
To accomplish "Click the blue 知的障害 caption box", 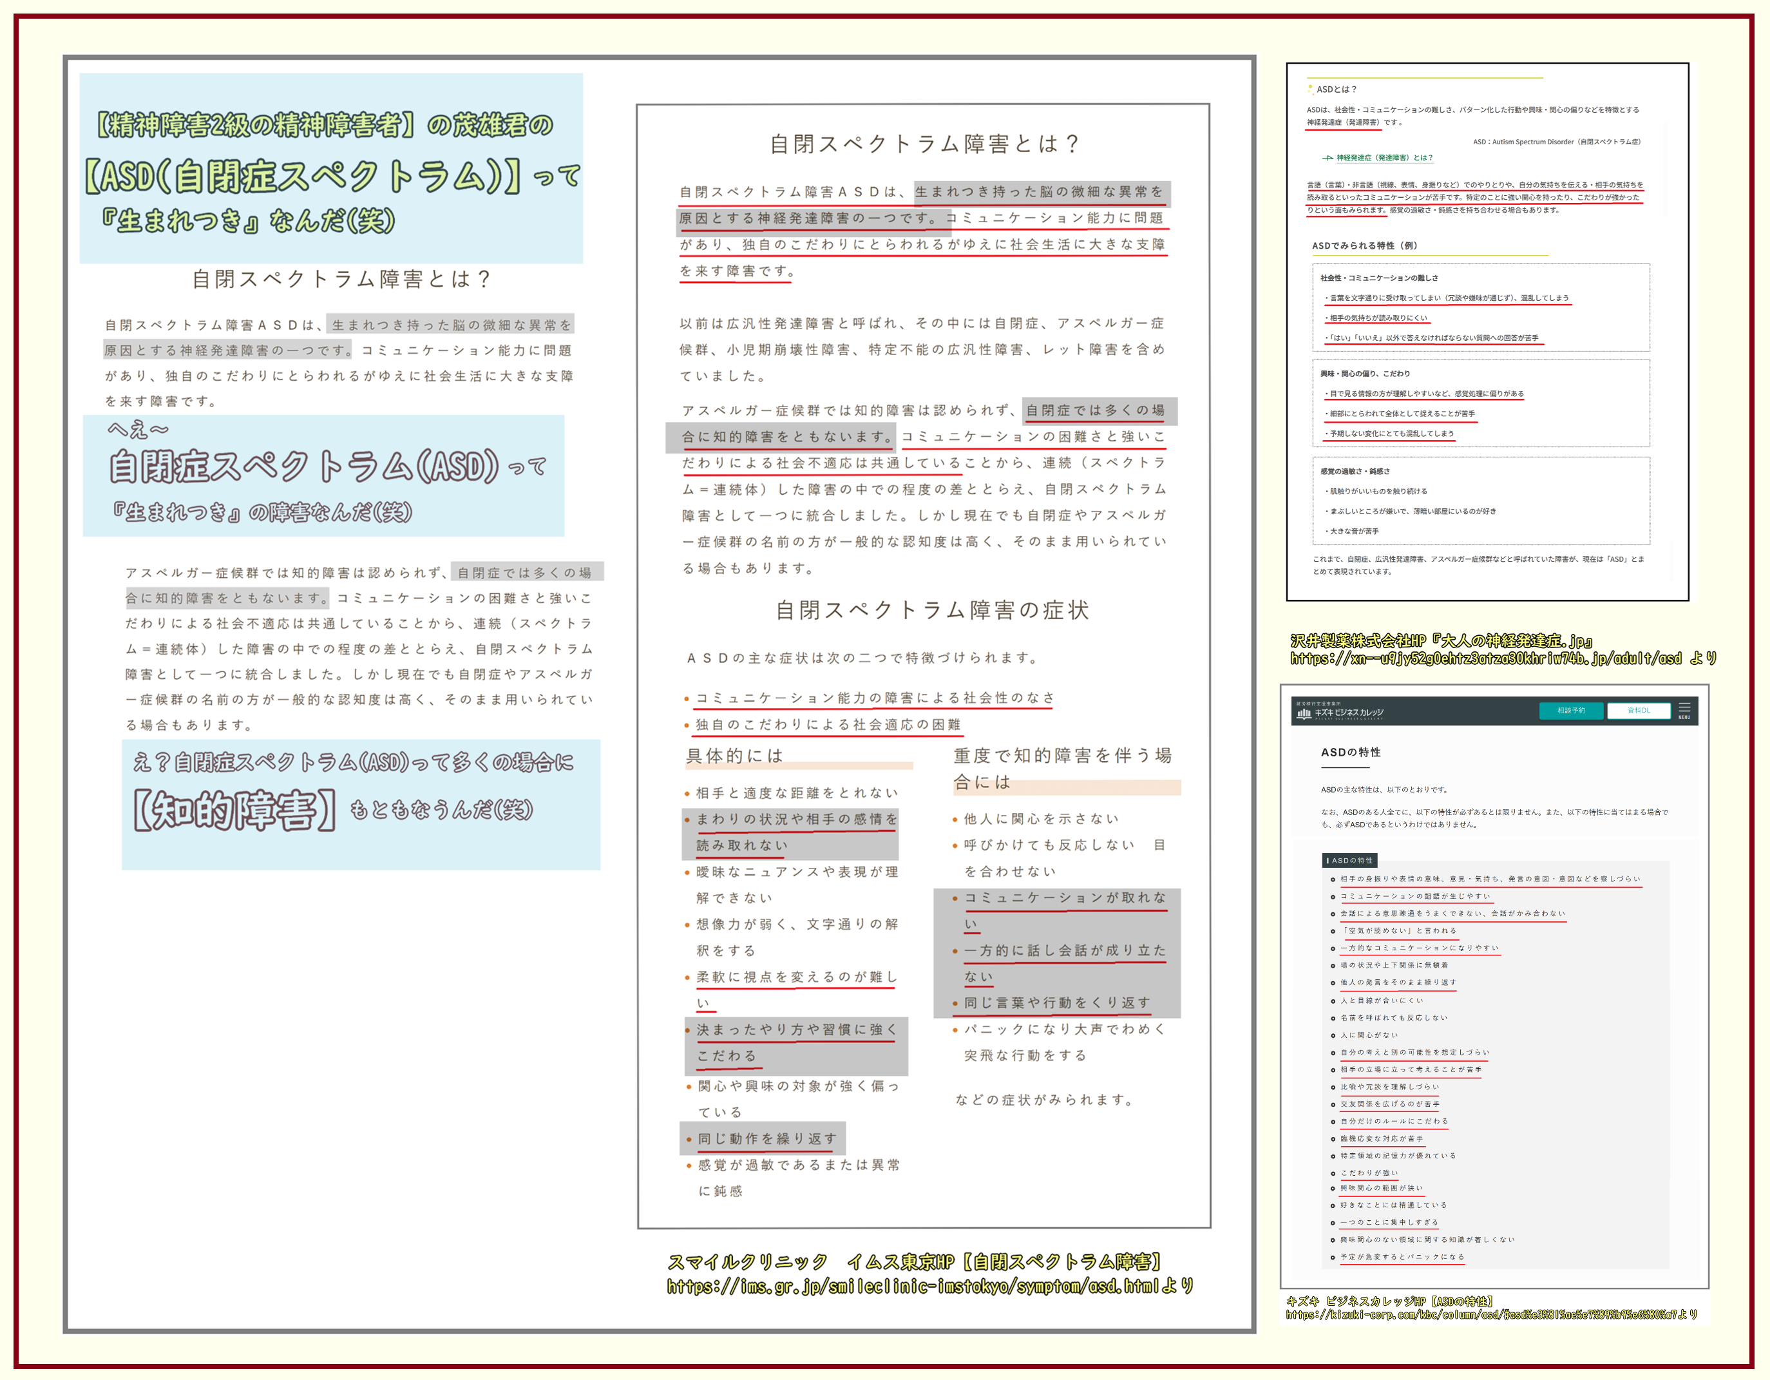I will pyautogui.click(x=361, y=804).
